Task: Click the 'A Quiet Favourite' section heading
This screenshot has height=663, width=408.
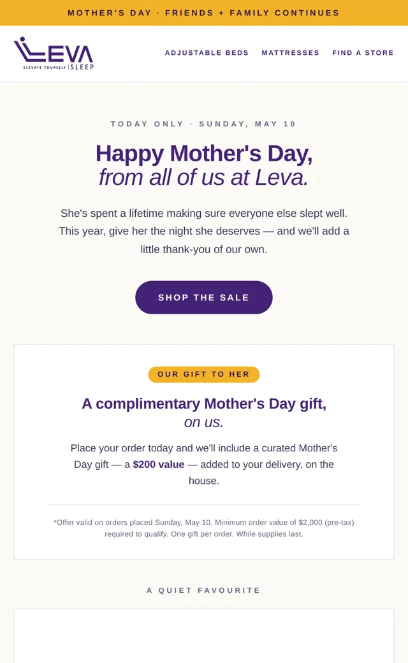Action: click(204, 590)
